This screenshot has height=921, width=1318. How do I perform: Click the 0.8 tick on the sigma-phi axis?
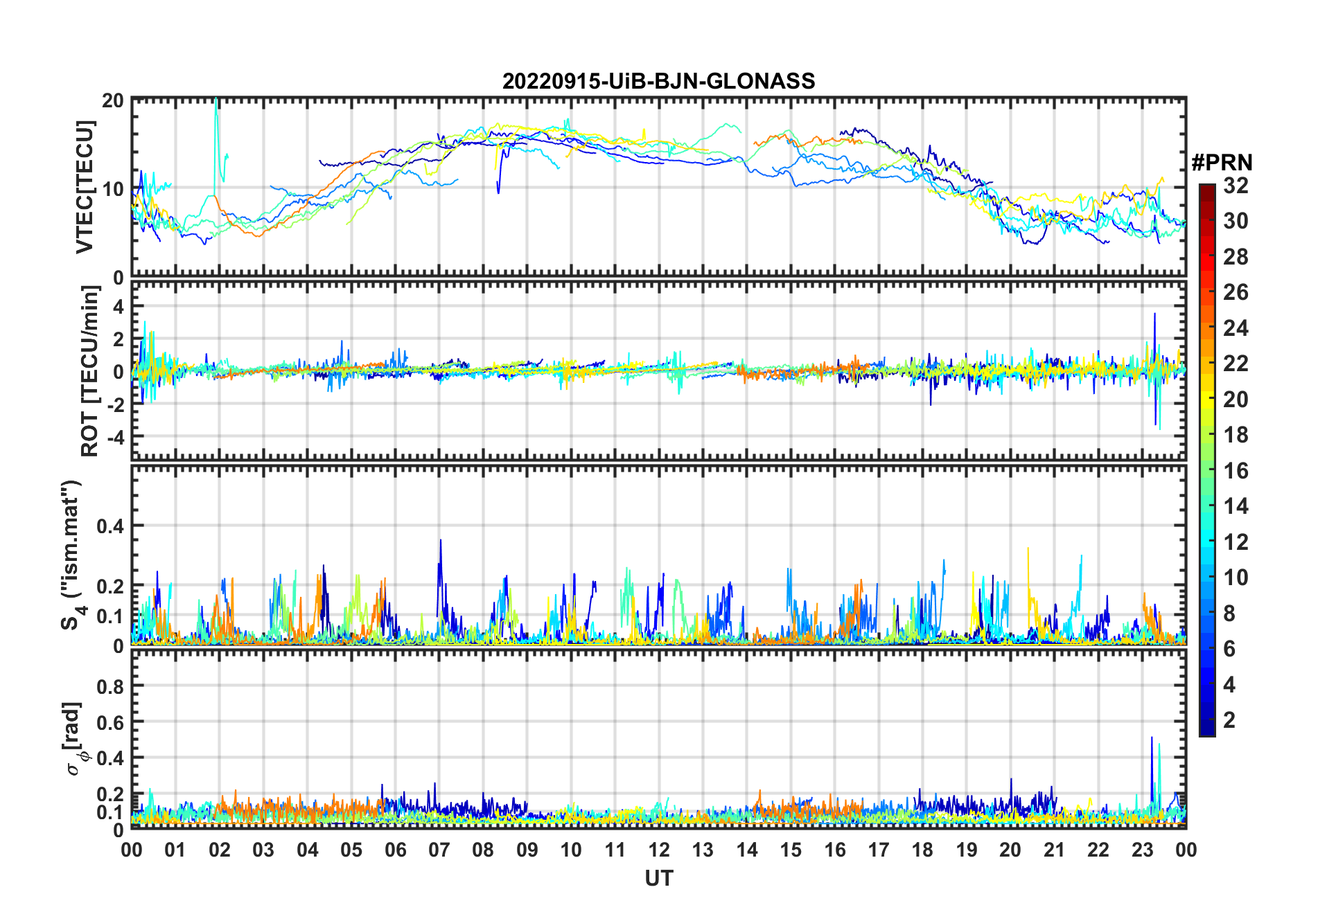pyautogui.click(x=110, y=686)
